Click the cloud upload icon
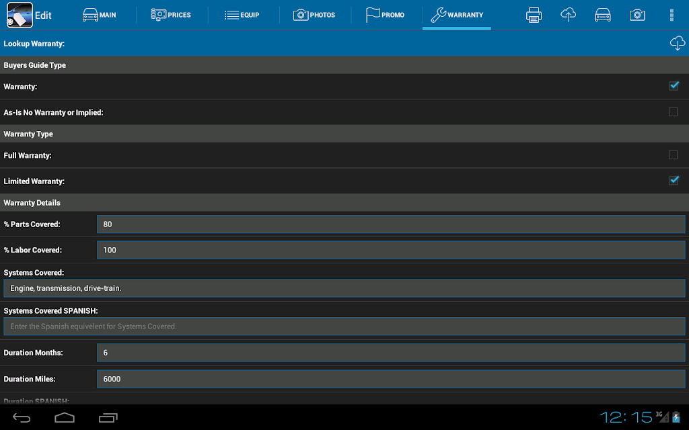Viewport: 689px width, 430px height. point(568,15)
